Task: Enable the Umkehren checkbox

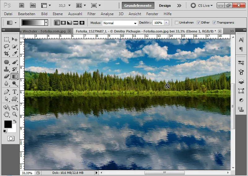Action: [x=176, y=22]
